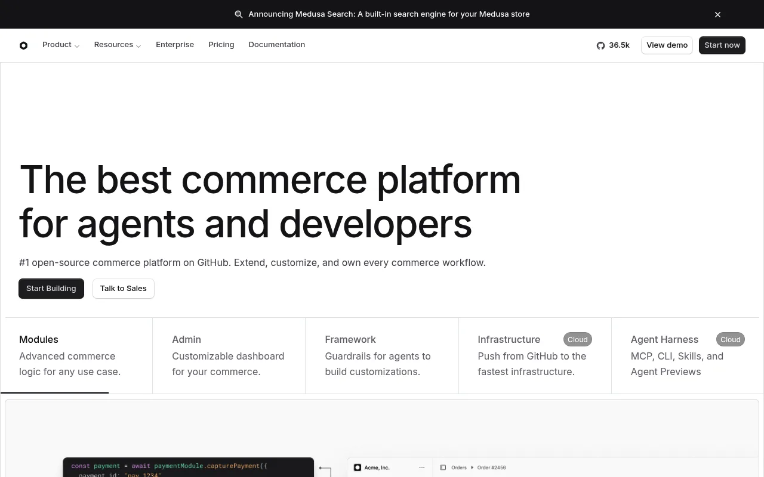Click the Acme, Inc. store name

377,467
